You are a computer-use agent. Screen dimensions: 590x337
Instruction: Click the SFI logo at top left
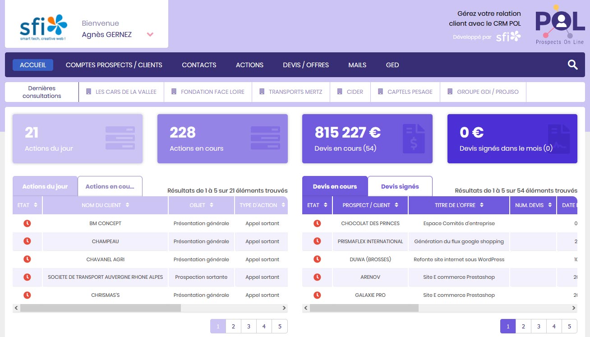pos(43,27)
